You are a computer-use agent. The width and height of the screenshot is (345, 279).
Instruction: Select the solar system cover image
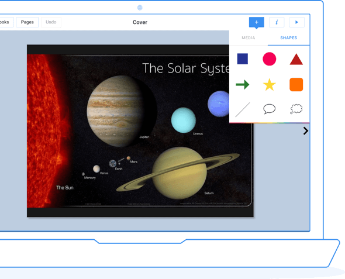tap(140, 130)
